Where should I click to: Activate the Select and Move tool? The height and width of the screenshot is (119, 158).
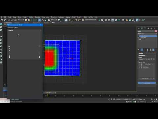(x=39, y=20)
